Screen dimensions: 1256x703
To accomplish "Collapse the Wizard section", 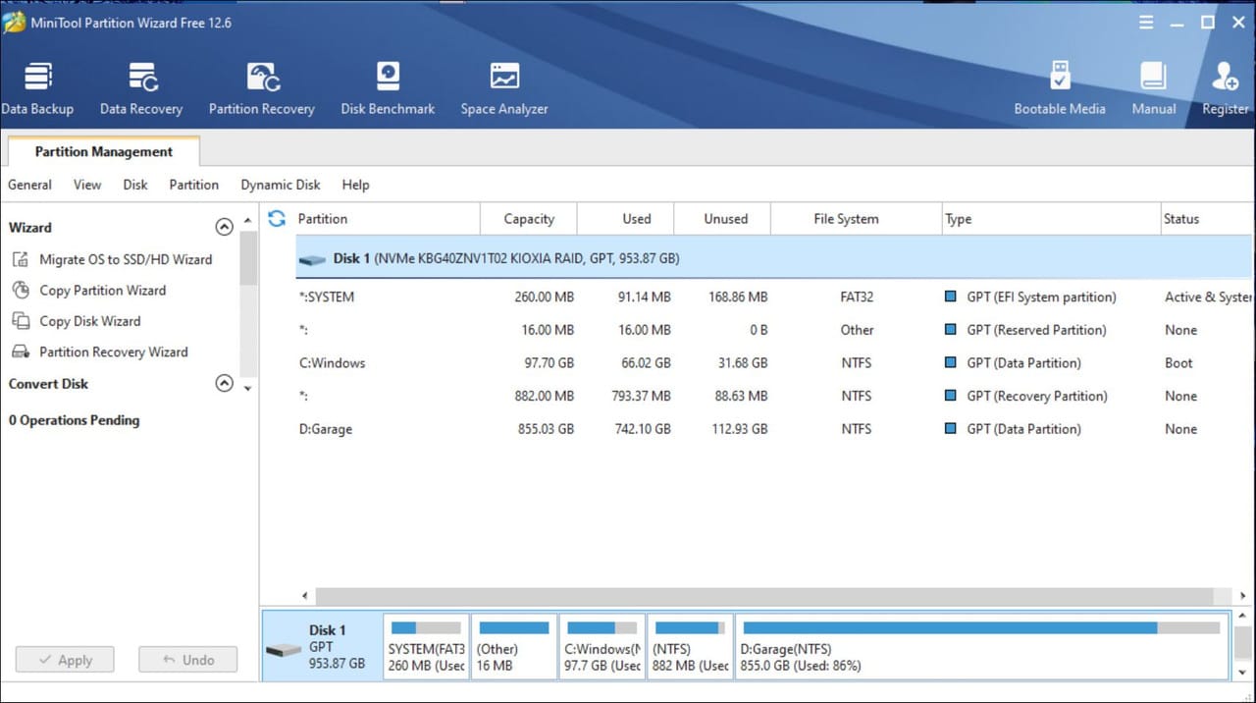I will 224,227.
